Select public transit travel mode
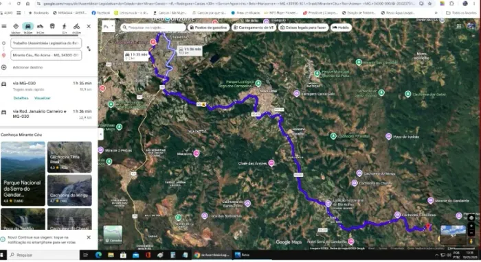 click(52, 26)
